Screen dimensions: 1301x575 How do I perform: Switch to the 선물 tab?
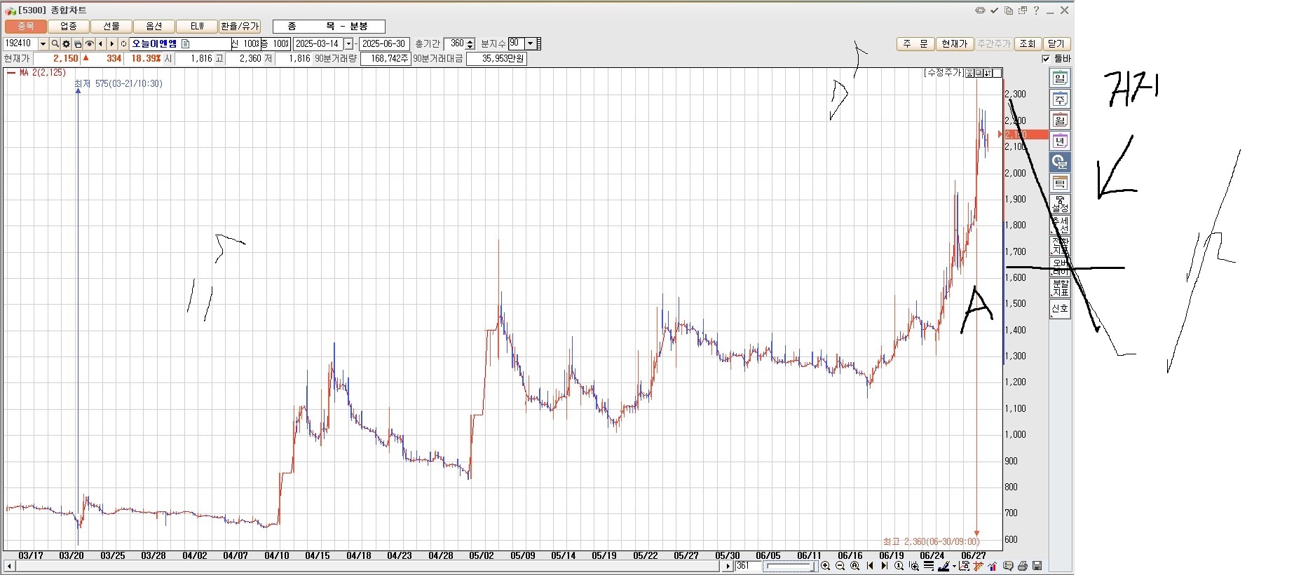click(111, 27)
